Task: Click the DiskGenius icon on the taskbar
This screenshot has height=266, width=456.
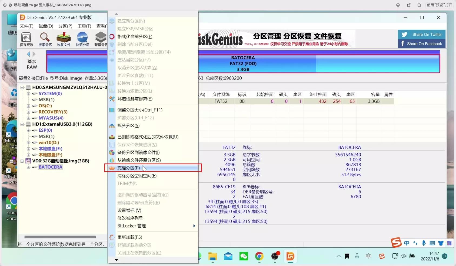Action: (290, 256)
